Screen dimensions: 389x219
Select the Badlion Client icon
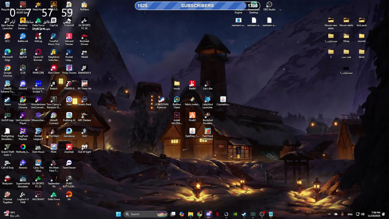coord(177,103)
